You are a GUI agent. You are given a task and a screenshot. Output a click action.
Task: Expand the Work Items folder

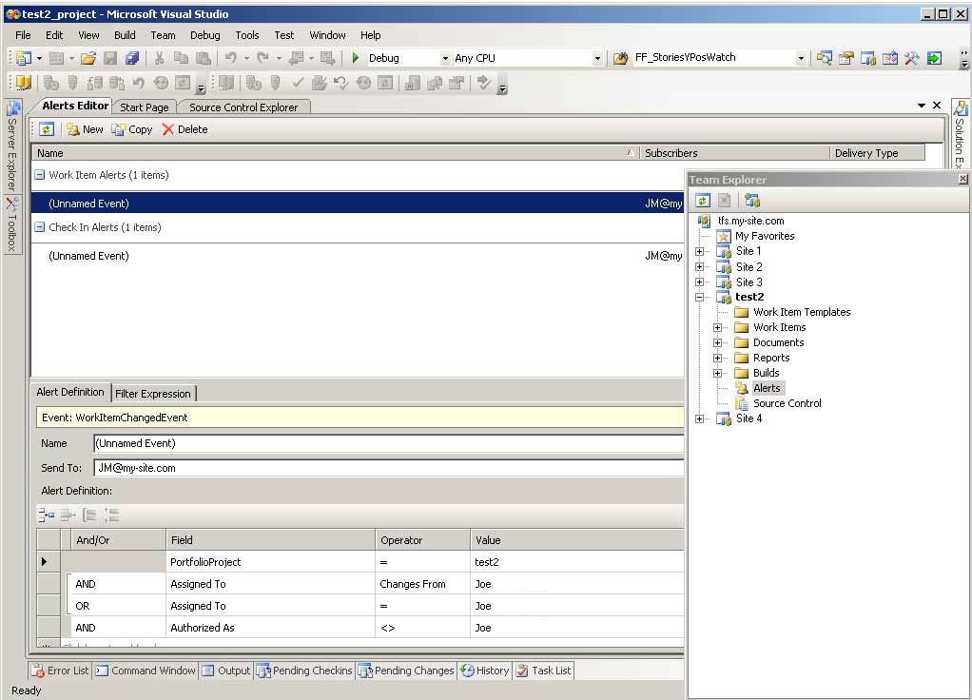pyautogui.click(x=718, y=327)
